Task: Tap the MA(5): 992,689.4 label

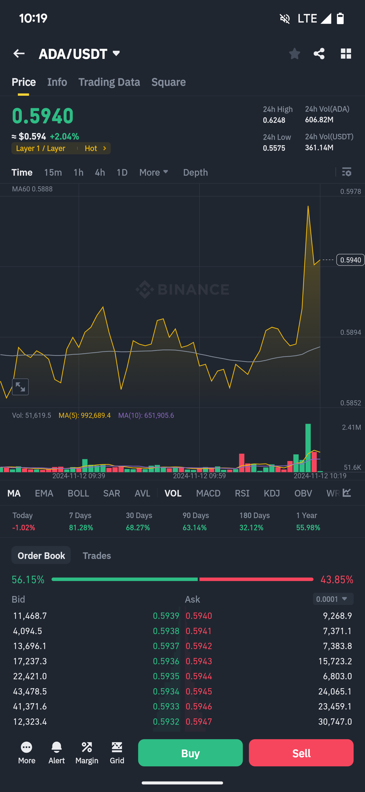Action: pos(84,415)
